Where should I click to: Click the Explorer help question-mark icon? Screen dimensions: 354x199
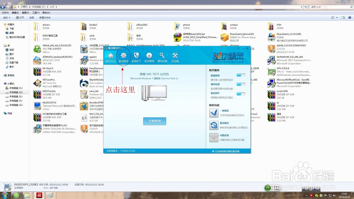(x=349, y=18)
